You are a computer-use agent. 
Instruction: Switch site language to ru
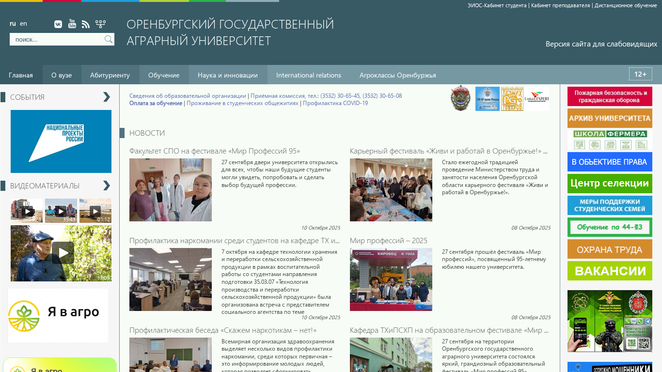click(13, 24)
